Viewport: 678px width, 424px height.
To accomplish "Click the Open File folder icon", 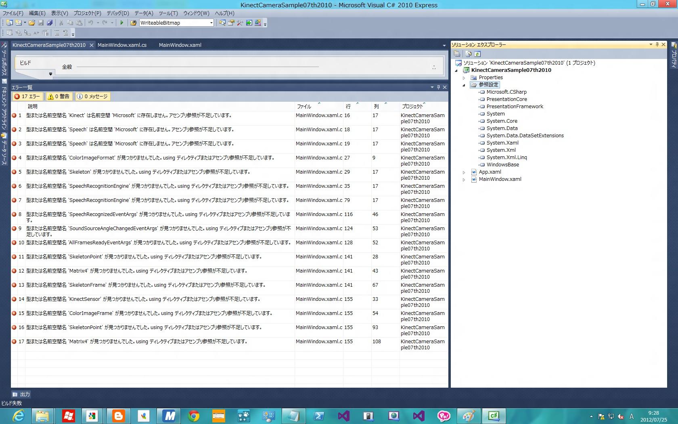I will [x=31, y=23].
